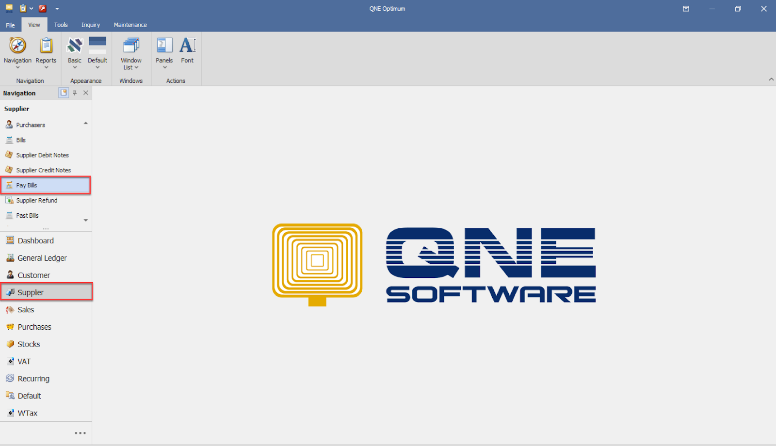Click the Past Bills icon

9,215
